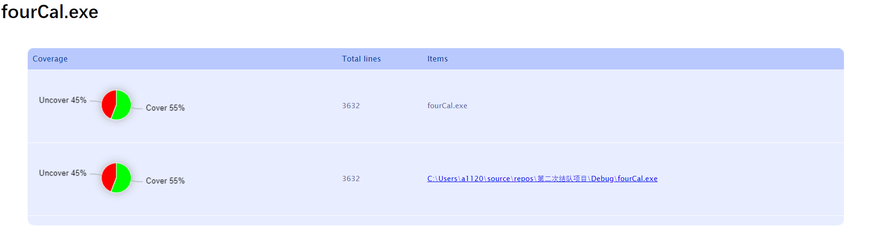This screenshot has height=235, width=875.
Task: Click the second row's Cover 55% label
Action: point(165,181)
